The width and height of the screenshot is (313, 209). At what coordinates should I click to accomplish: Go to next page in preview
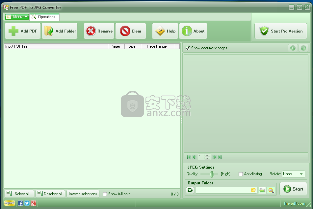[x=214, y=157]
